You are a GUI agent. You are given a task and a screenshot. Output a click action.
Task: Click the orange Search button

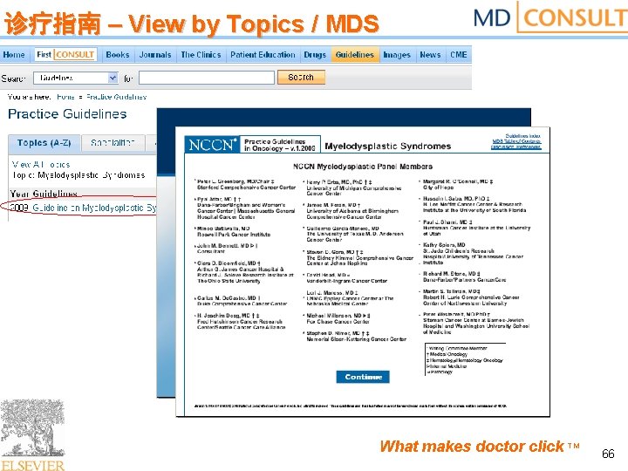point(301,78)
